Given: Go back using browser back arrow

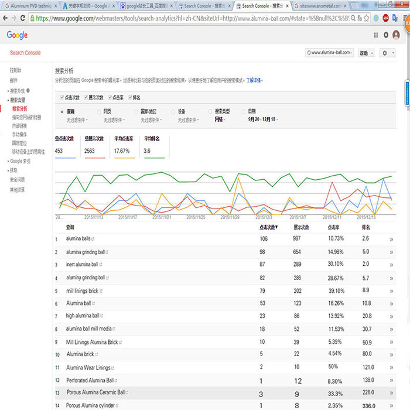Looking at the screenshot, I should (5, 18).
